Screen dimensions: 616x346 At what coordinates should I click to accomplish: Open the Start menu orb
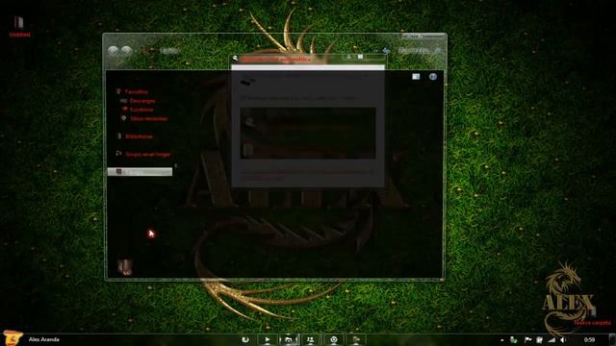click(13, 338)
